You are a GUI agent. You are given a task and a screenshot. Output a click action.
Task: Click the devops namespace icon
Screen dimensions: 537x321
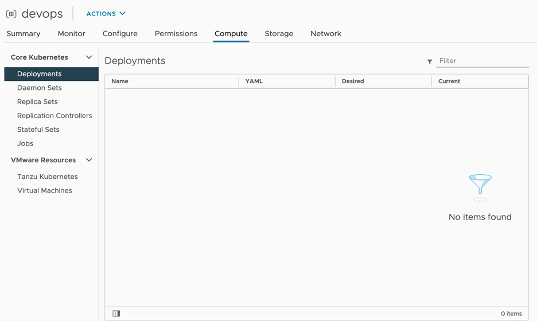[11, 14]
